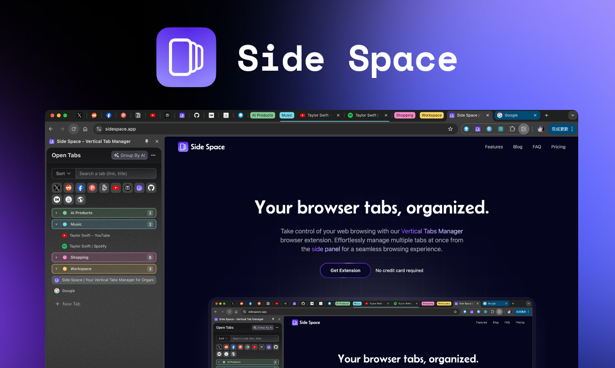615x368 pixels.
Task: Toggle the browser side panel button
Action: [523, 129]
